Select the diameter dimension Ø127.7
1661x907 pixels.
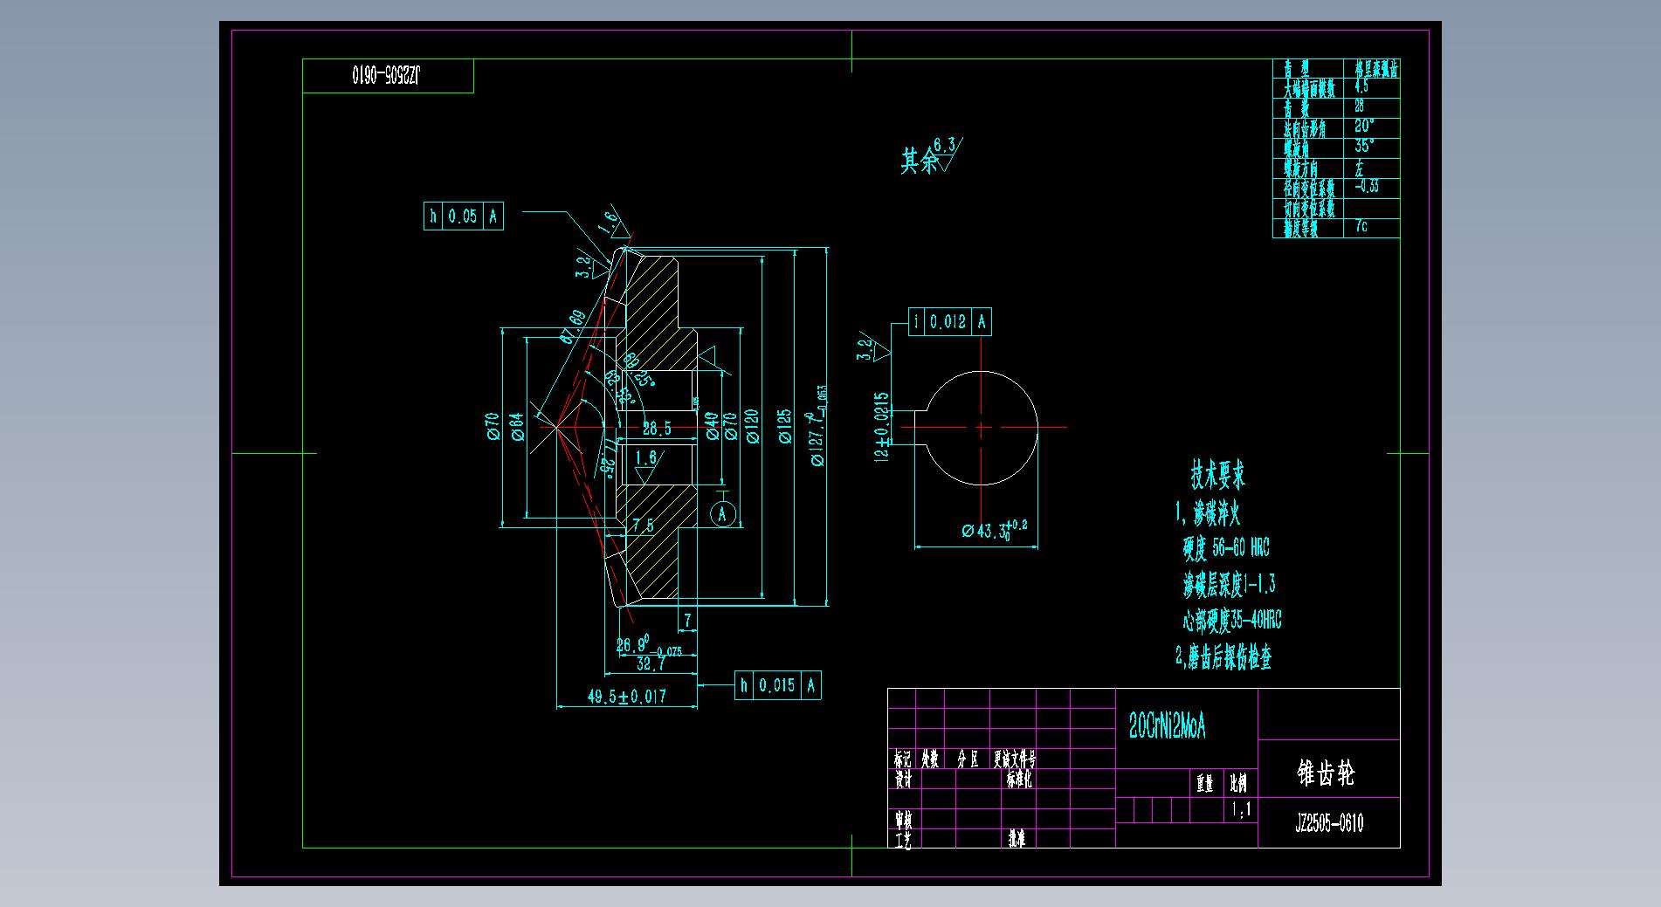pyautogui.click(x=818, y=425)
